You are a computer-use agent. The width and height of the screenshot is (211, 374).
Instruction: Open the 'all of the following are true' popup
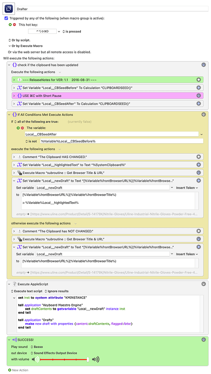click(x=37, y=122)
